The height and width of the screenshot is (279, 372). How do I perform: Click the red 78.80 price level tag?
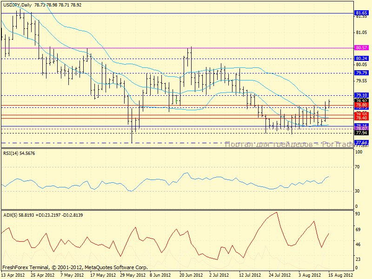coord(361,105)
